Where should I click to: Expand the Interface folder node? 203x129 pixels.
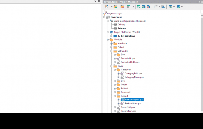click(111, 44)
